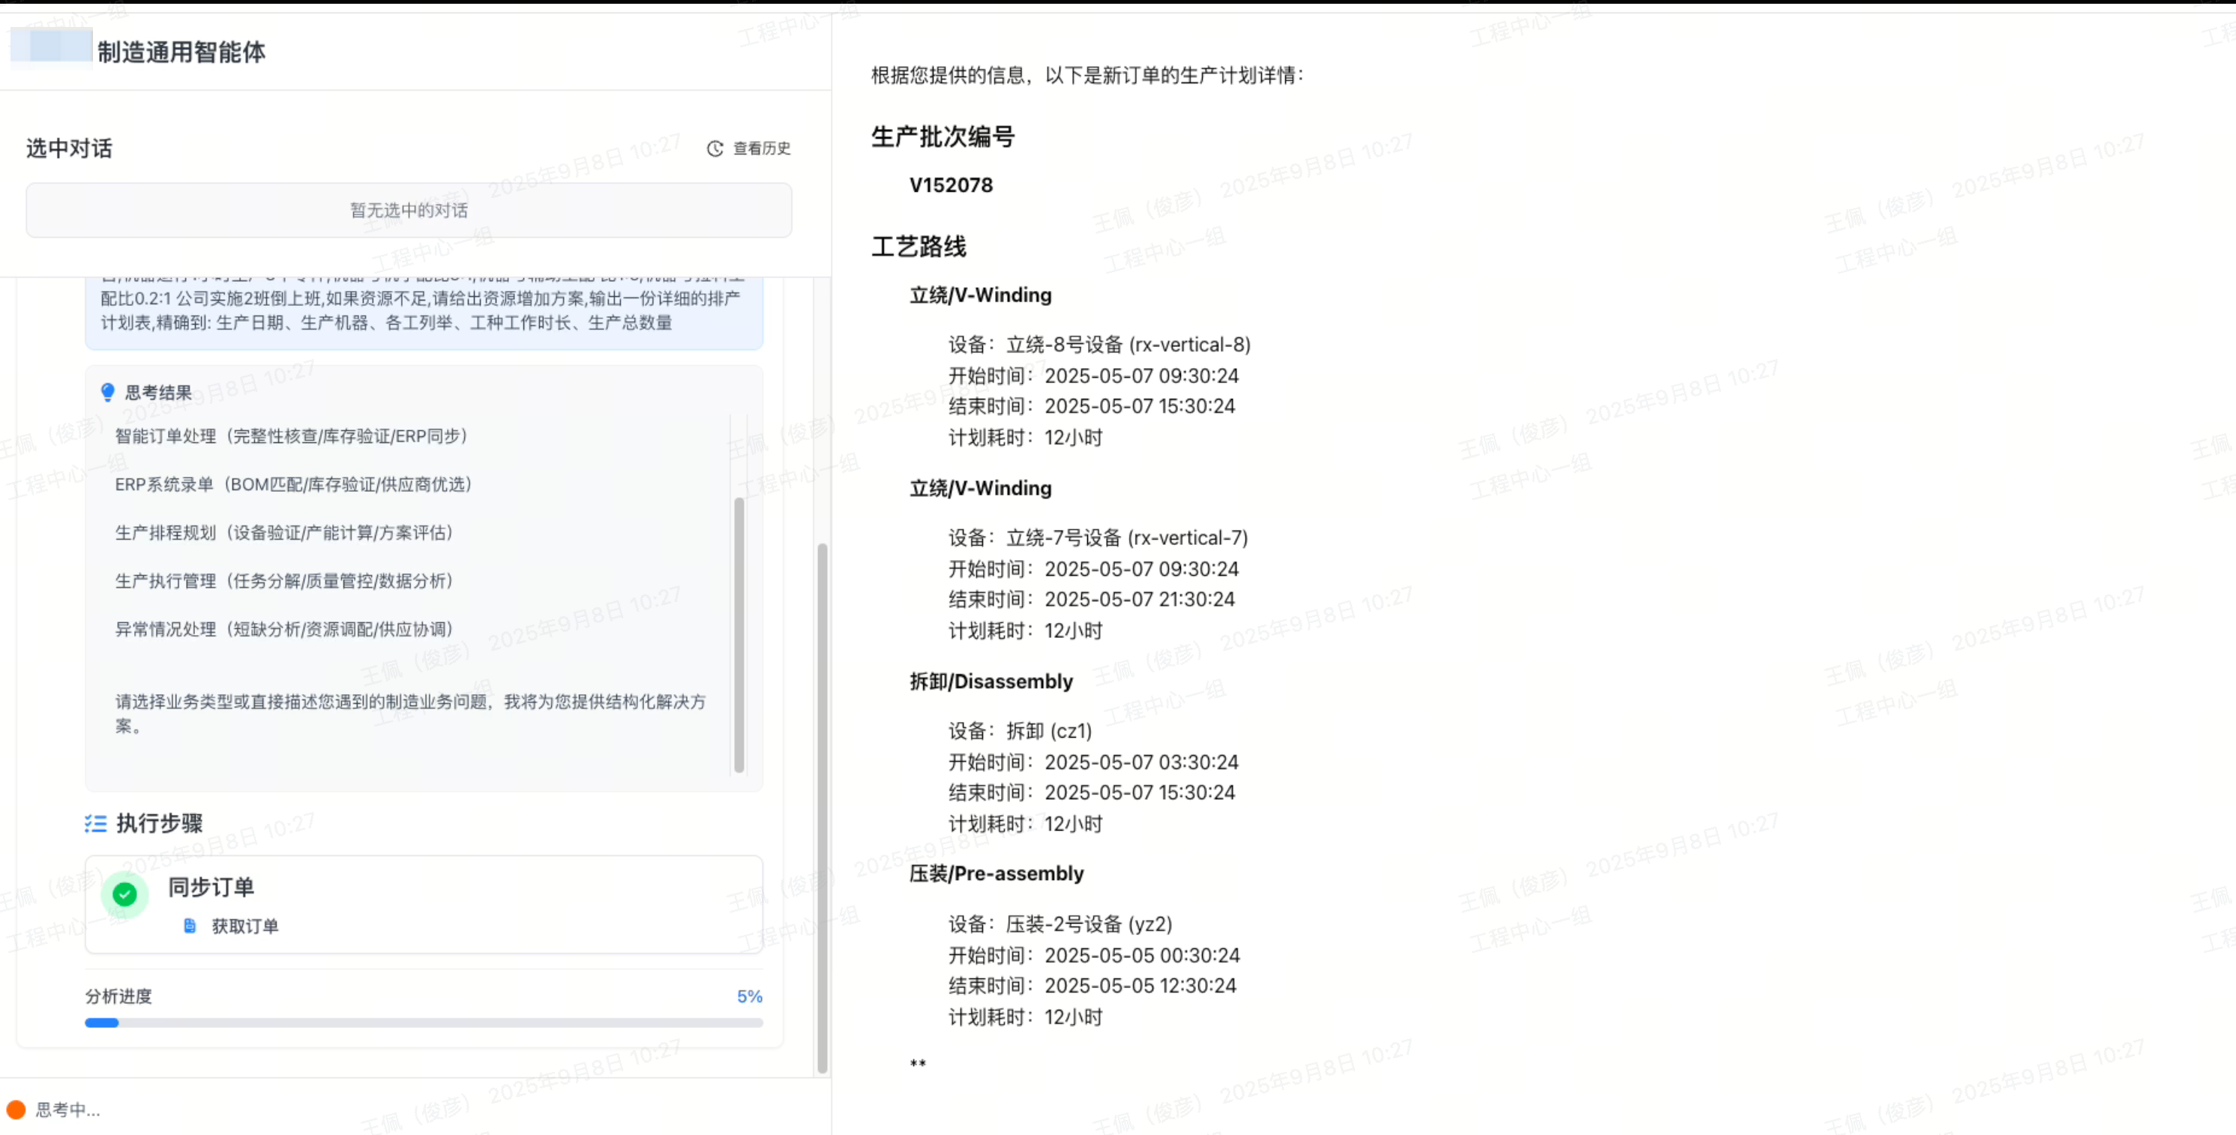Image resolution: width=2236 pixels, height=1135 pixels.
Task: Click batch number V152078
Action: point(951,185)
